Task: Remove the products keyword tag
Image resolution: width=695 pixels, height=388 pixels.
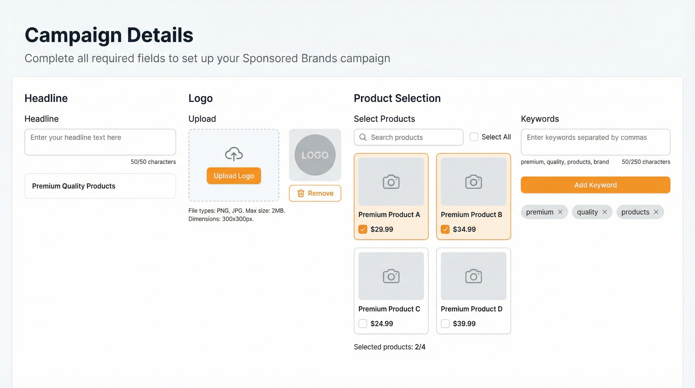Action: click(x=657, y=212)
